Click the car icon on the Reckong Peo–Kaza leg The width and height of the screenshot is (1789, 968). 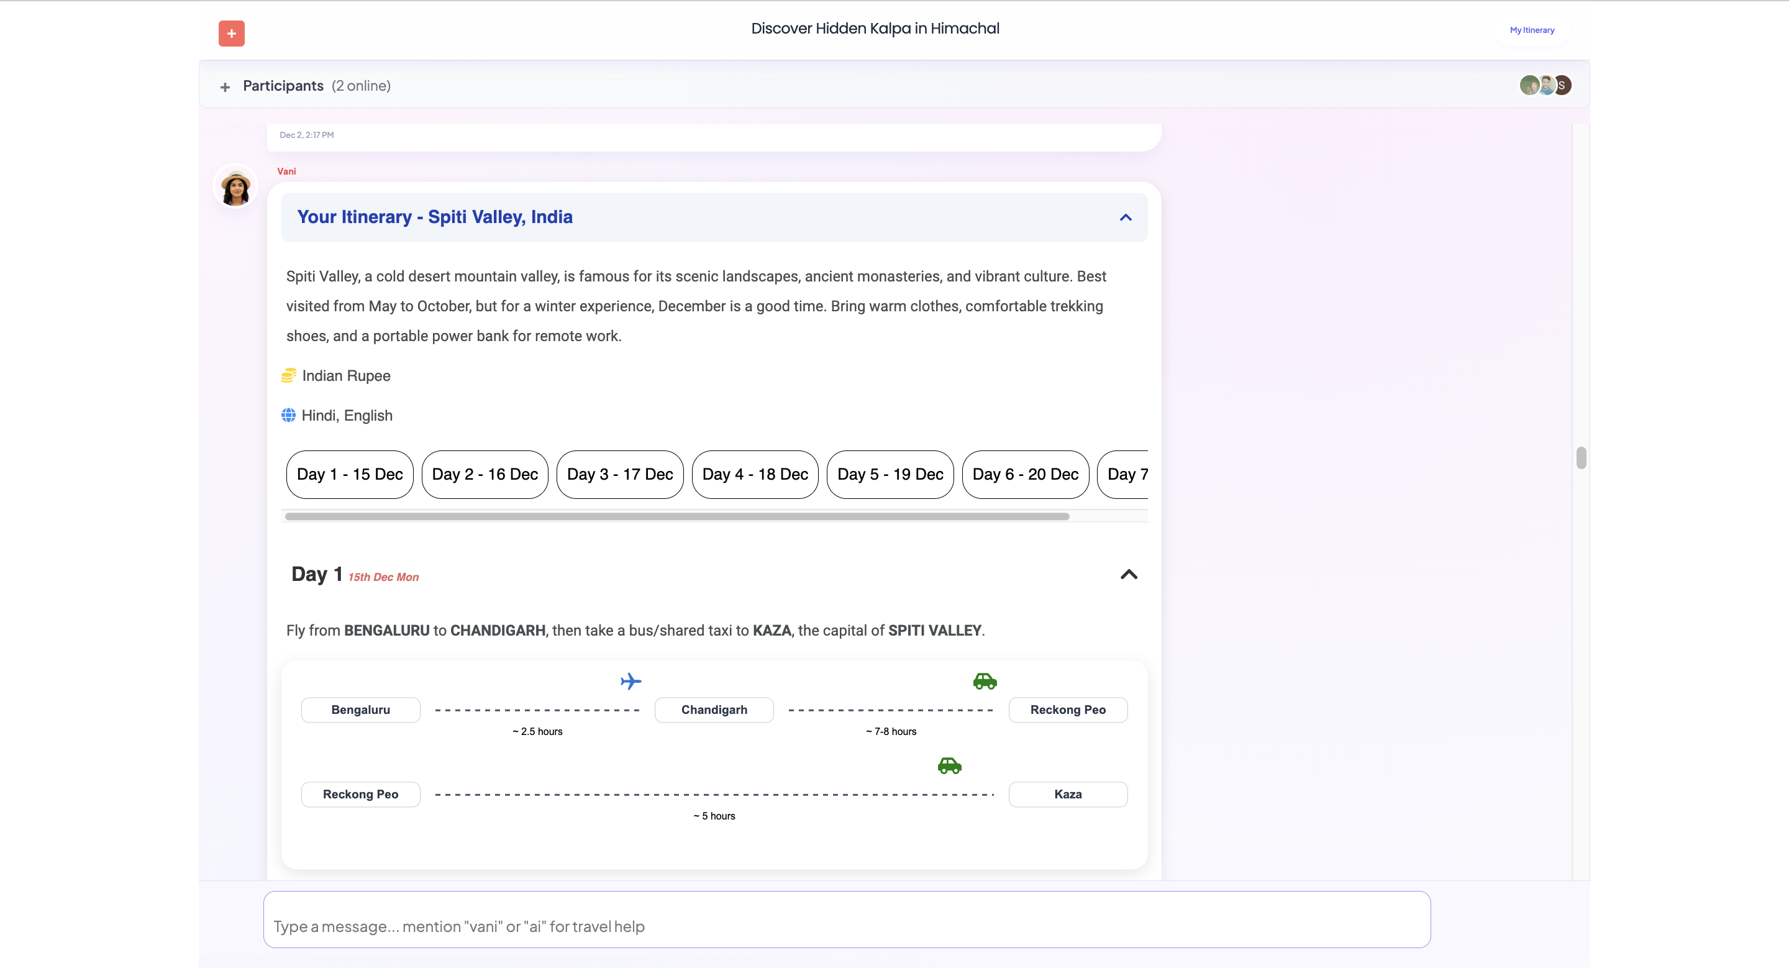coord(949,766)
